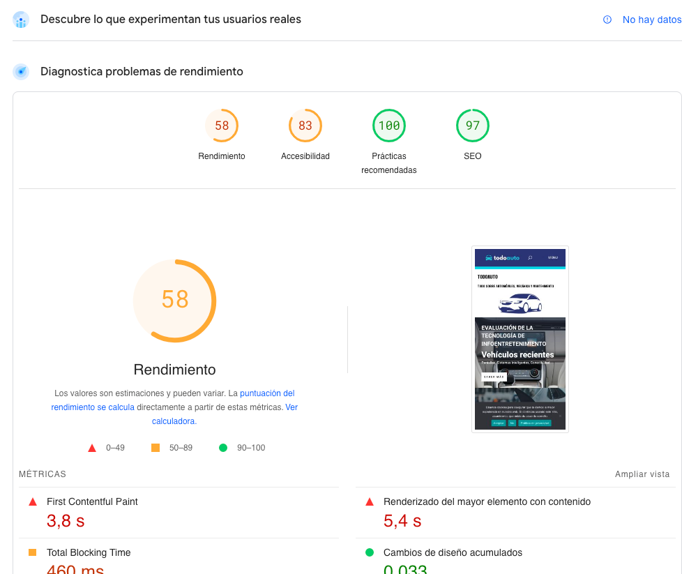
Task: Click the green circle 90–100 legend icon
Action: pyautogui.click(x=223, y=448)
